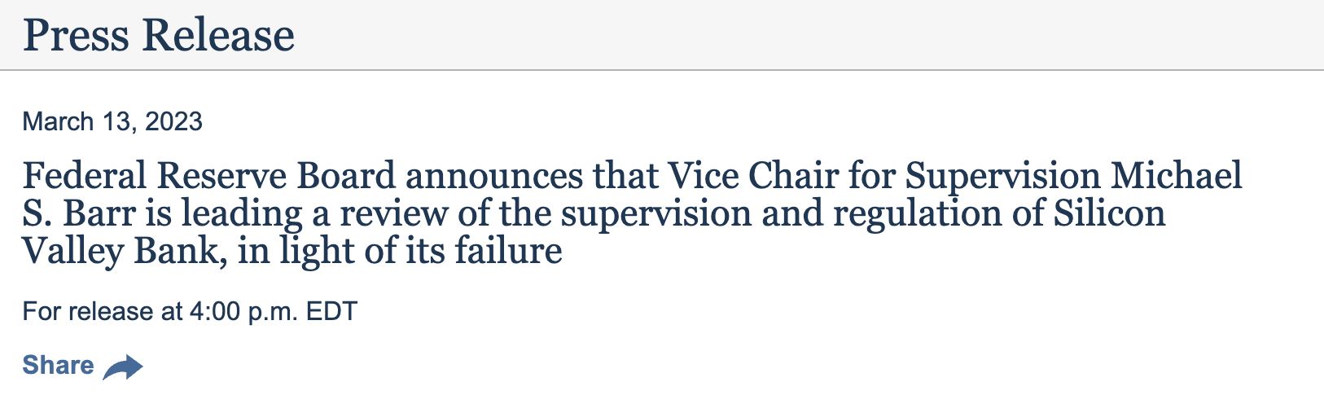This screenshot has height=417, width=1324.
Task: Click the 4:00 p.m. release time
Action: (244, 311)
